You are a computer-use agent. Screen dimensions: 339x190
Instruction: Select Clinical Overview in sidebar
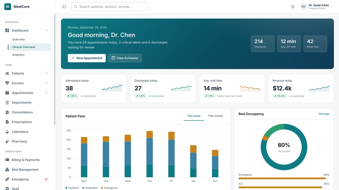point(30,47)
